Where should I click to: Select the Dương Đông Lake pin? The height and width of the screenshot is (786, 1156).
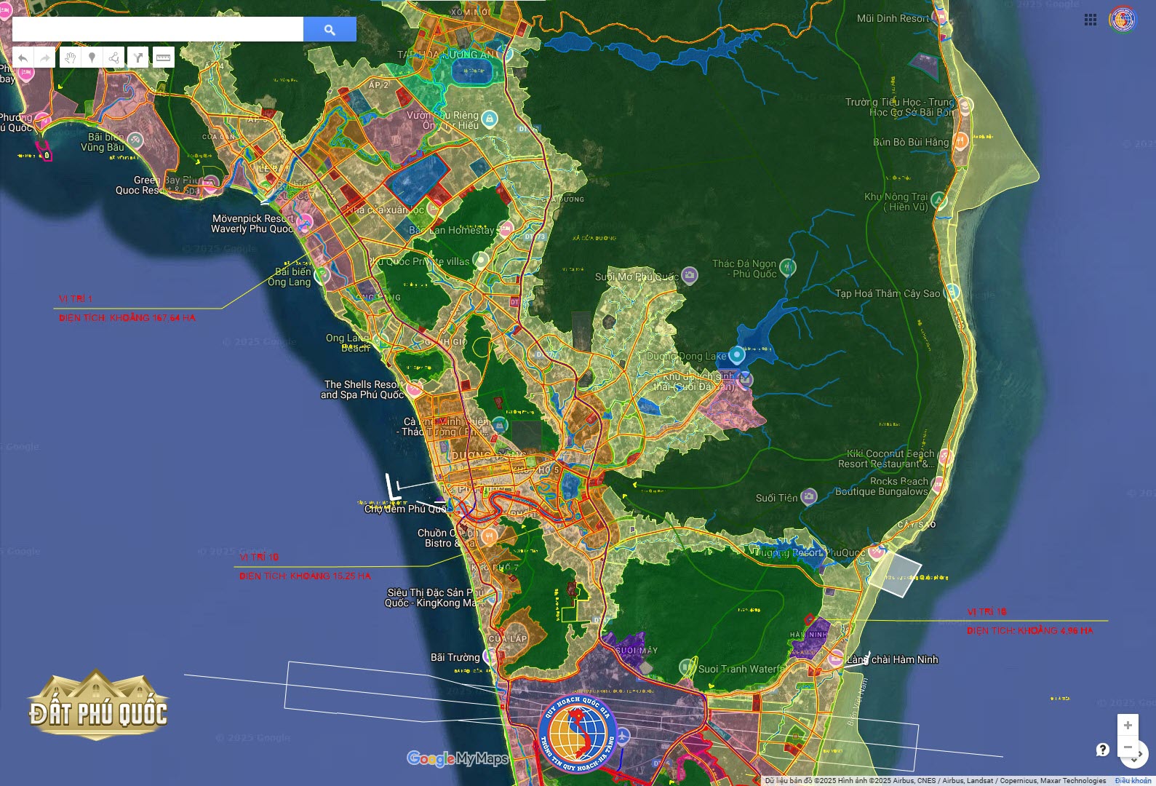(736, 354)
